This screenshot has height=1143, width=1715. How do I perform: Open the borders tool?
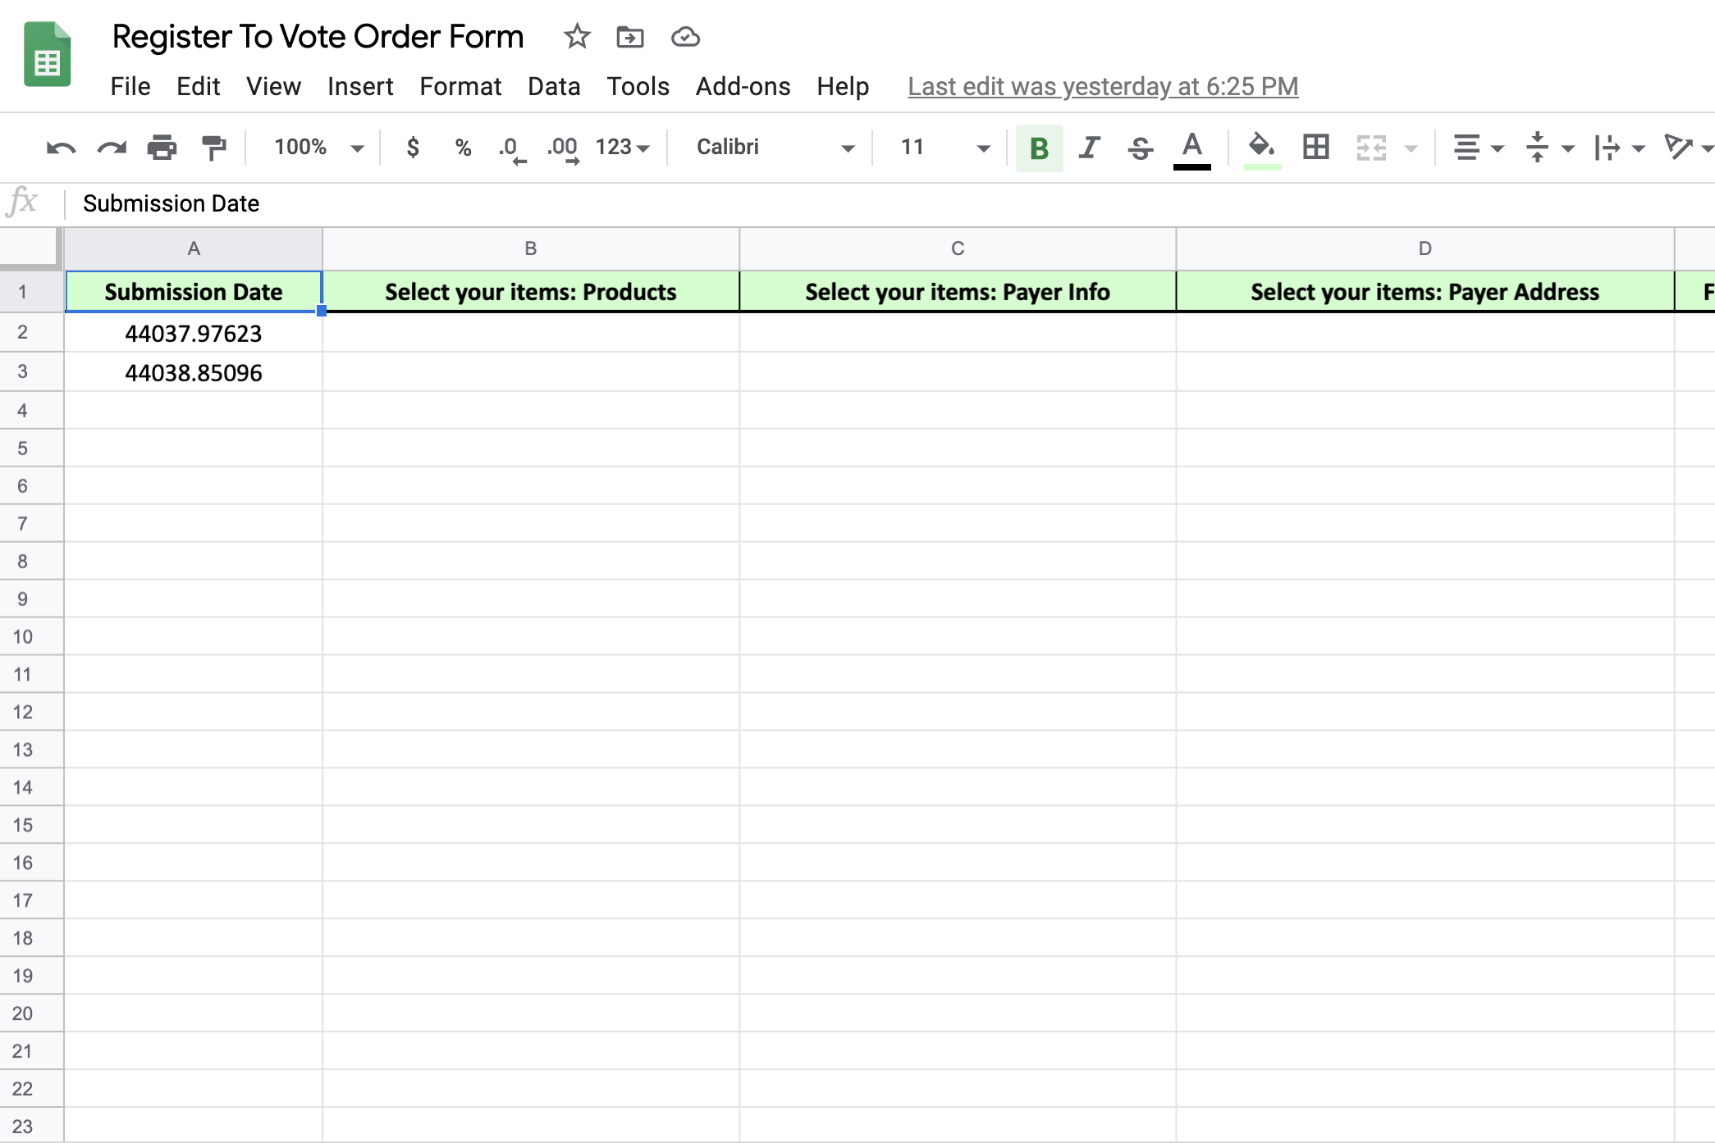pos(1315,148)
